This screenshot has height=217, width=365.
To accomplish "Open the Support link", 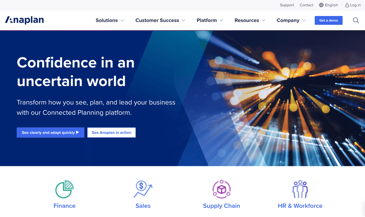I will coord(287,5).
